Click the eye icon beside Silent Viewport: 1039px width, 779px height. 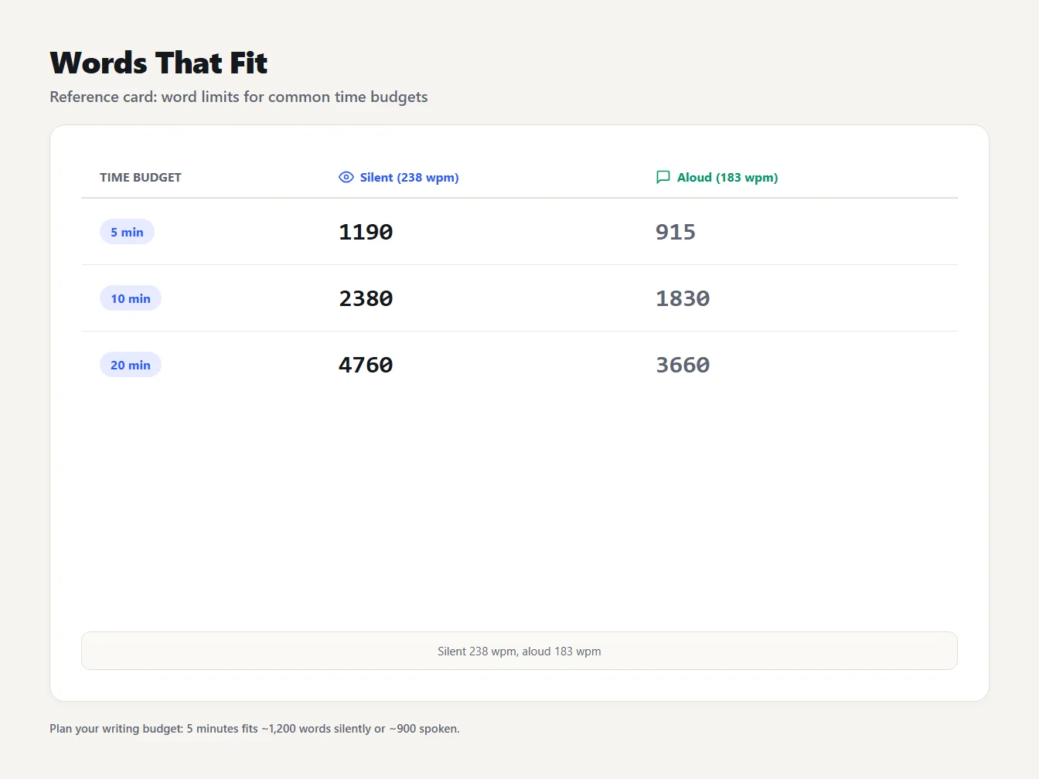click(x=346, y=177)
